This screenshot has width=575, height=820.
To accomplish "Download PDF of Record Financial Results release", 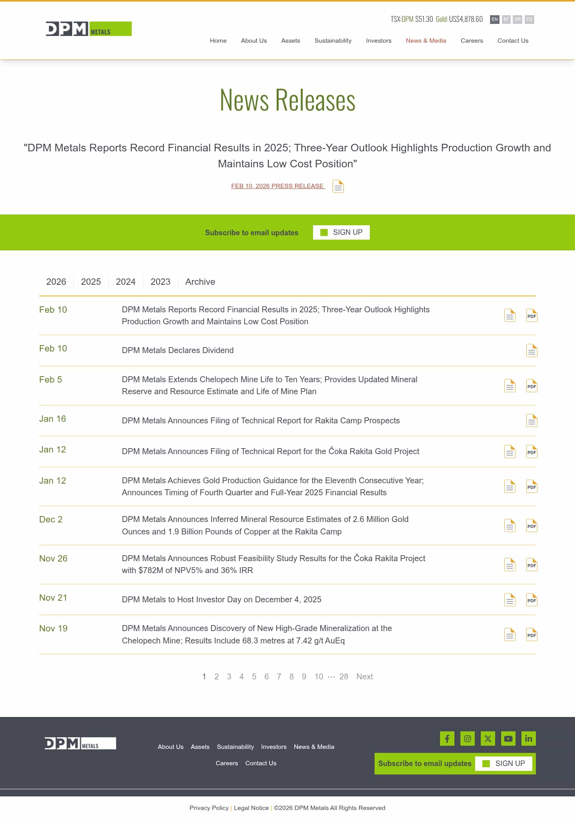I will pyautogui.click(x=532, y=316).
